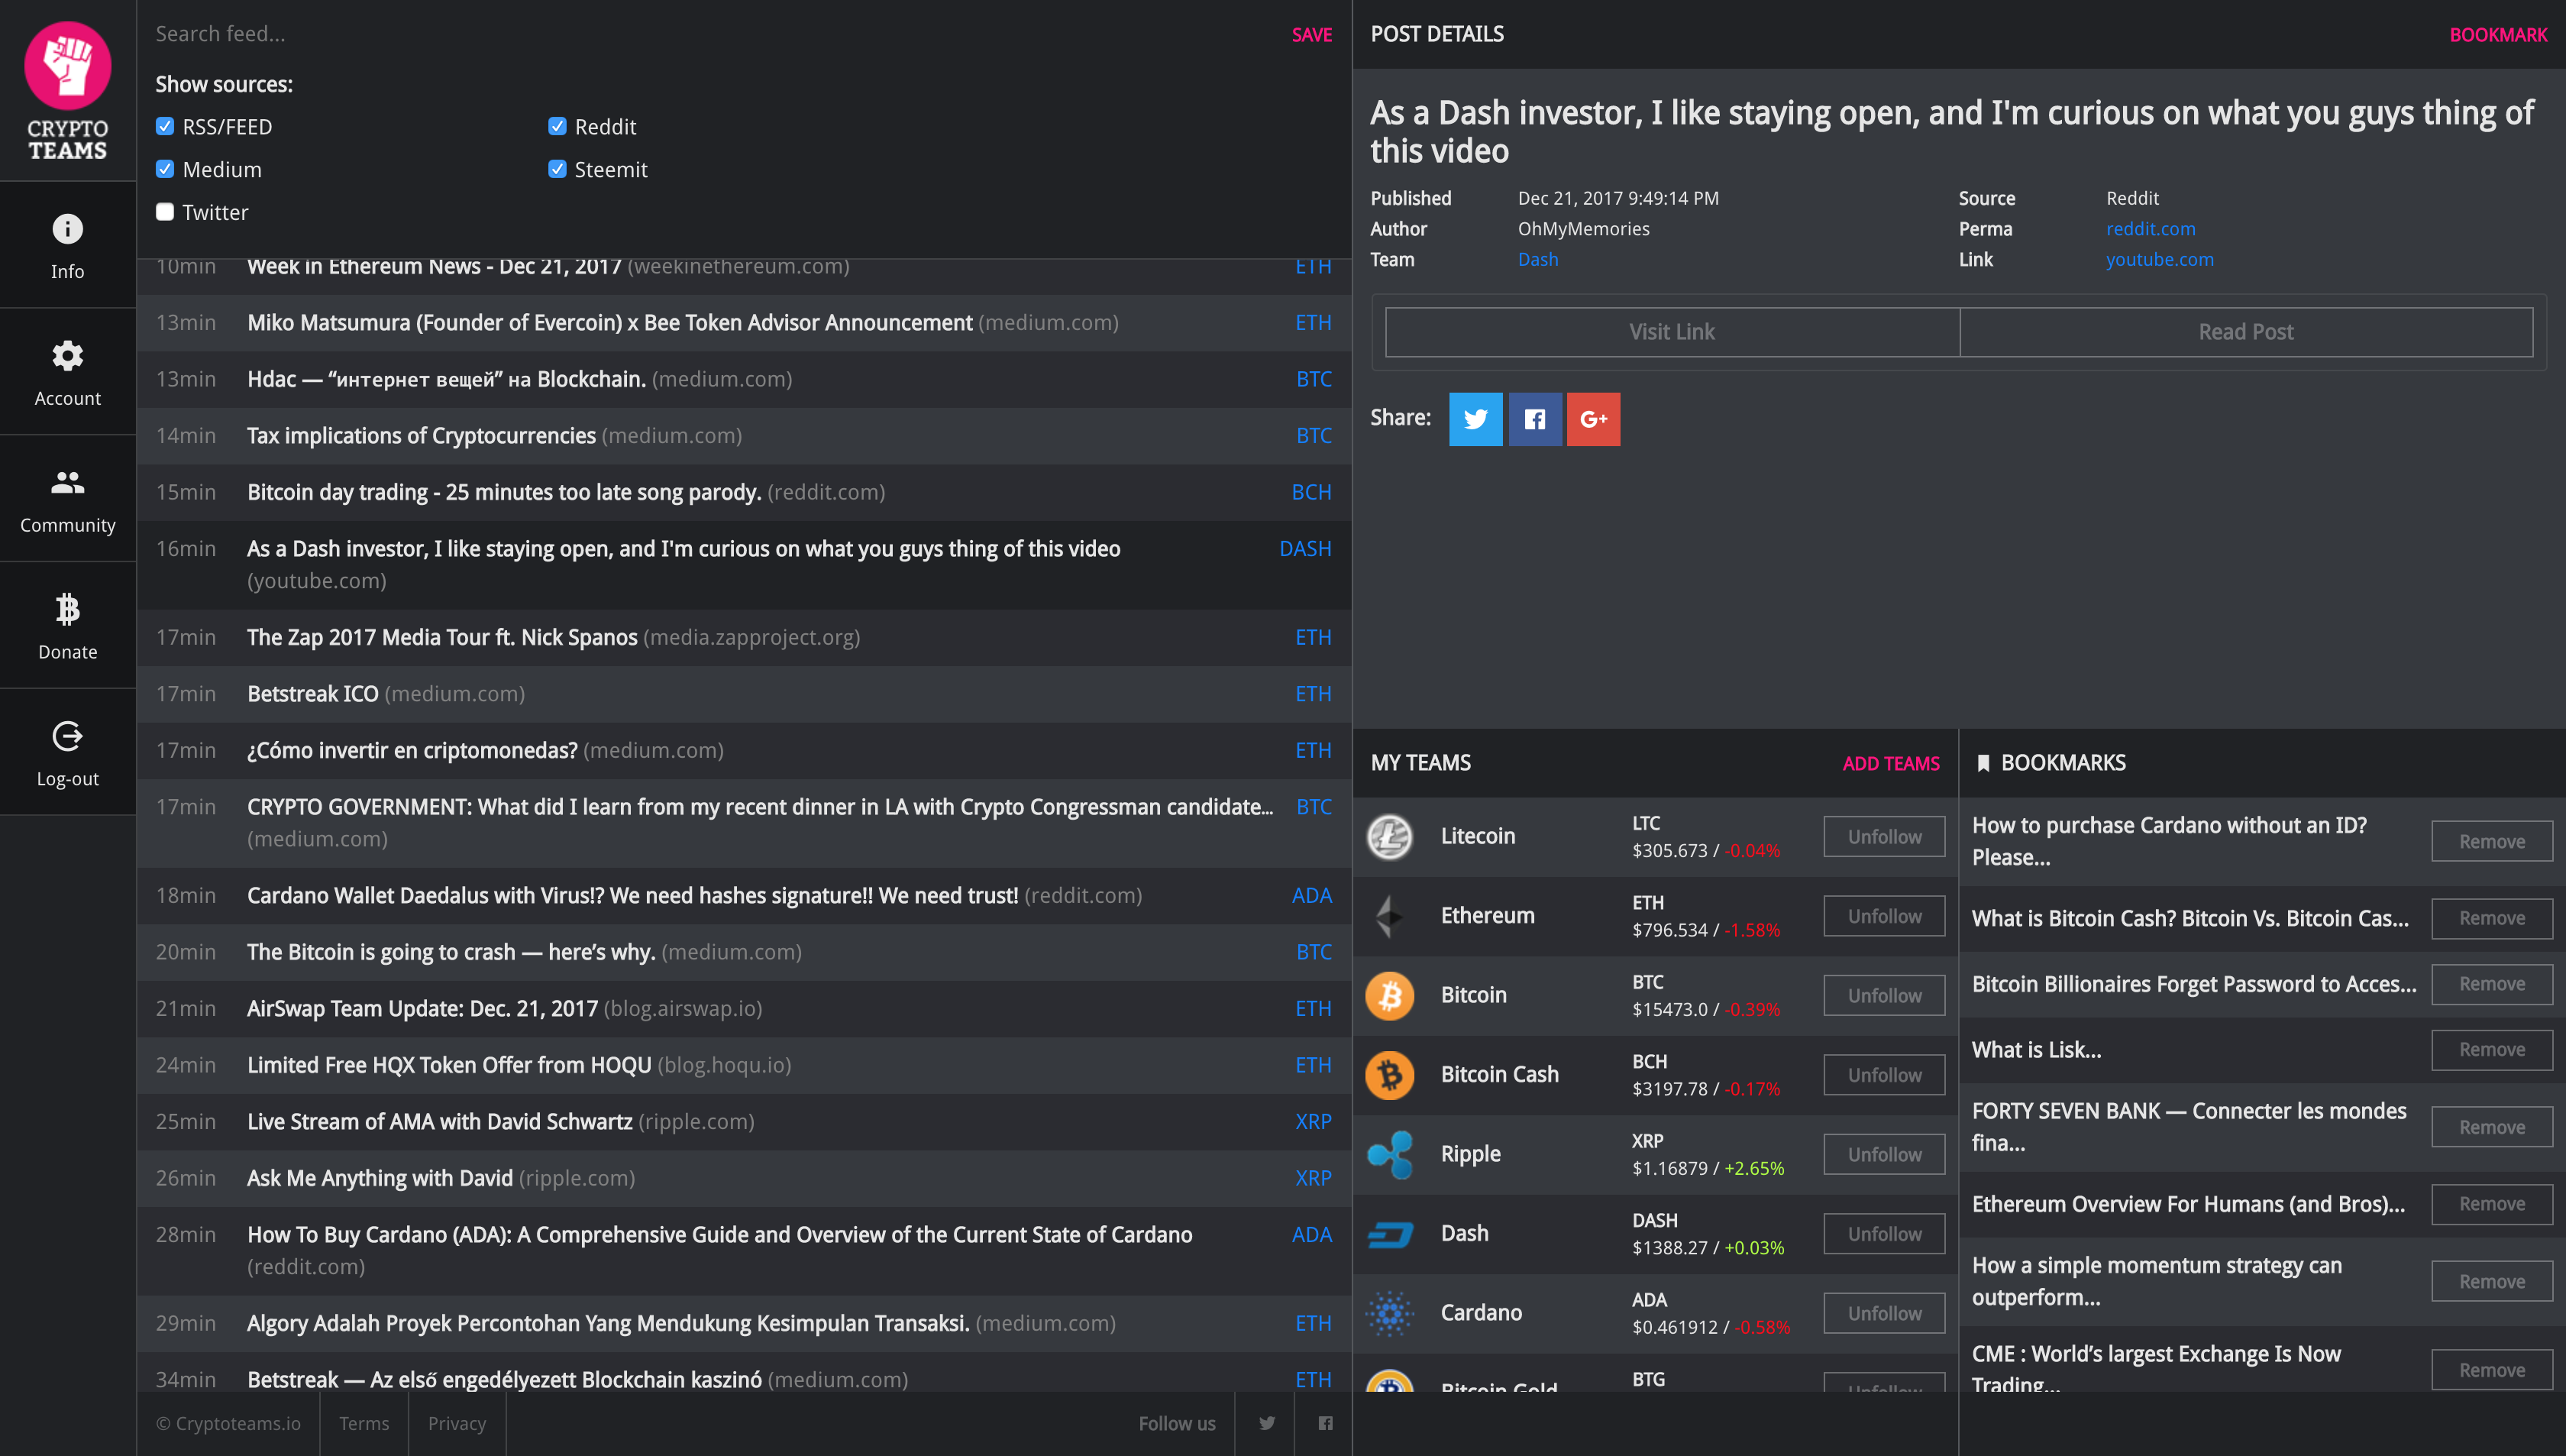Open the Terms page

point(364,1423)
